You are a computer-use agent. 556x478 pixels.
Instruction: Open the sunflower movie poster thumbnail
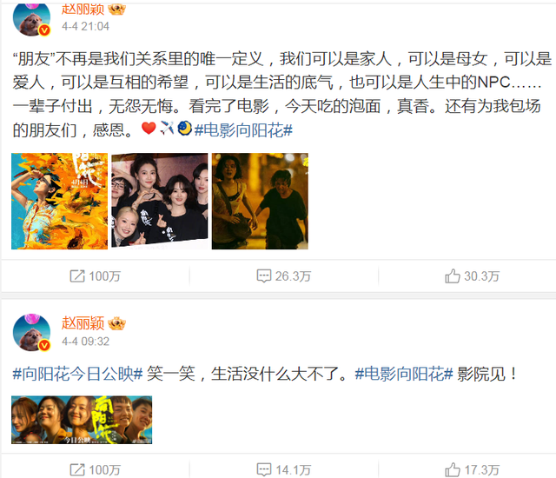coord(60,201)
